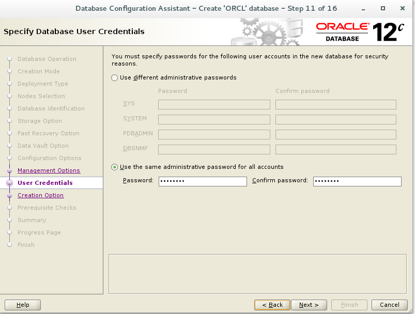Click the Specify Database User Credentials heading
This screenshot has width=415, height=314.
tap(74, 32)
